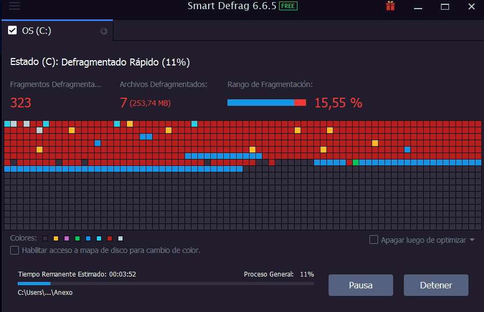Image resolution: width=484 pixels, height=312 pixels.
Task: Pick the yellow legend color swatch
Action: pos(56,238)
